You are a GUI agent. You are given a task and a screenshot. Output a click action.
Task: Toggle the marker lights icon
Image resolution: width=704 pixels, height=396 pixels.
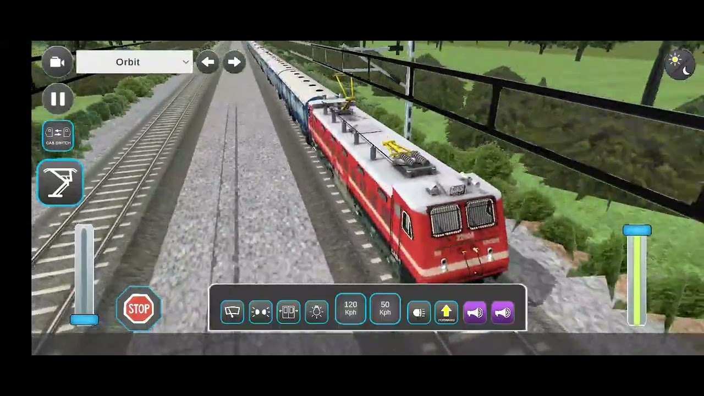pyautogui.click(x=260, y=312)
